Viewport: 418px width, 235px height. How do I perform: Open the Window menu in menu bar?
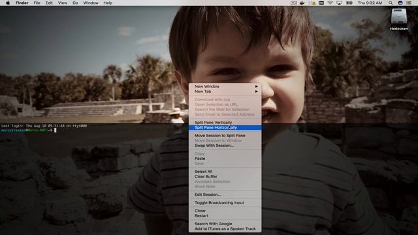91,3
